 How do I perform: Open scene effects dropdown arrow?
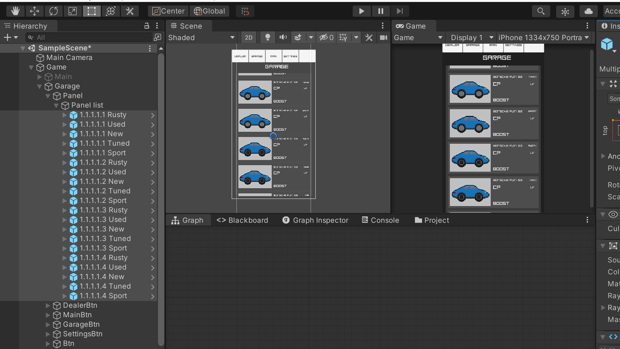[311, 37]
